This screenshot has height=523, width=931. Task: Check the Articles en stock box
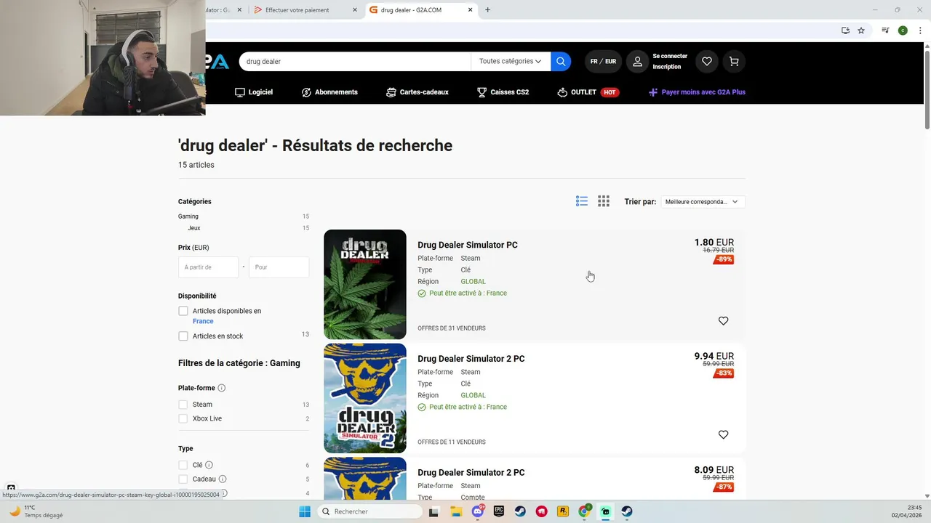pos(183,336)
